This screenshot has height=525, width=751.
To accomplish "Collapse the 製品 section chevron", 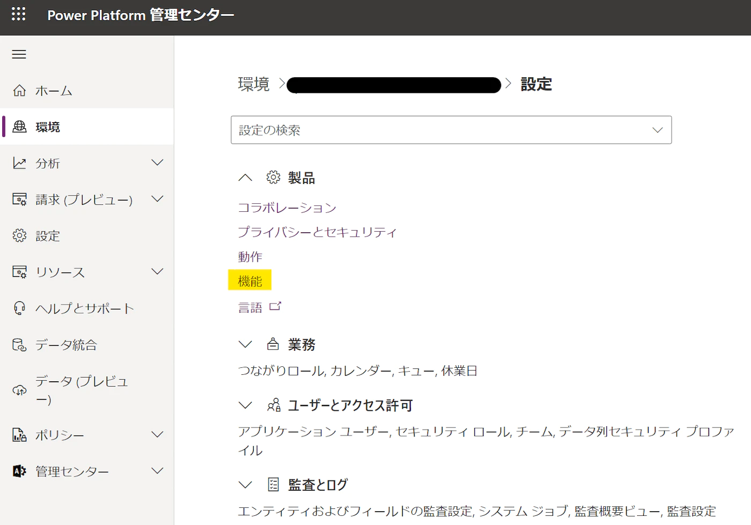I will pos(245,178).
